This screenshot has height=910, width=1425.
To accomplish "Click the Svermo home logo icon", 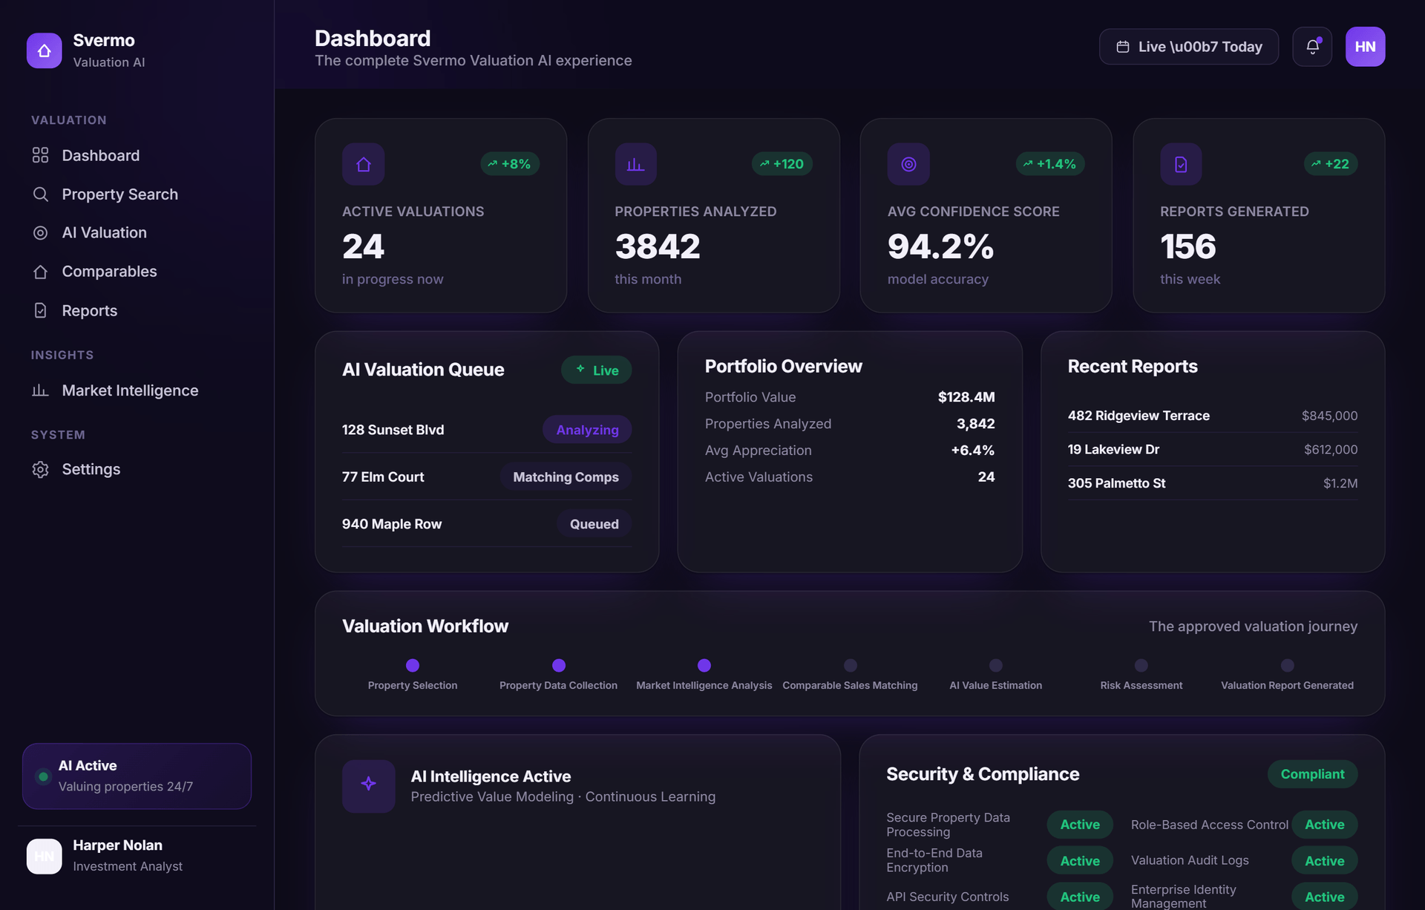I will tap(44, 50).
